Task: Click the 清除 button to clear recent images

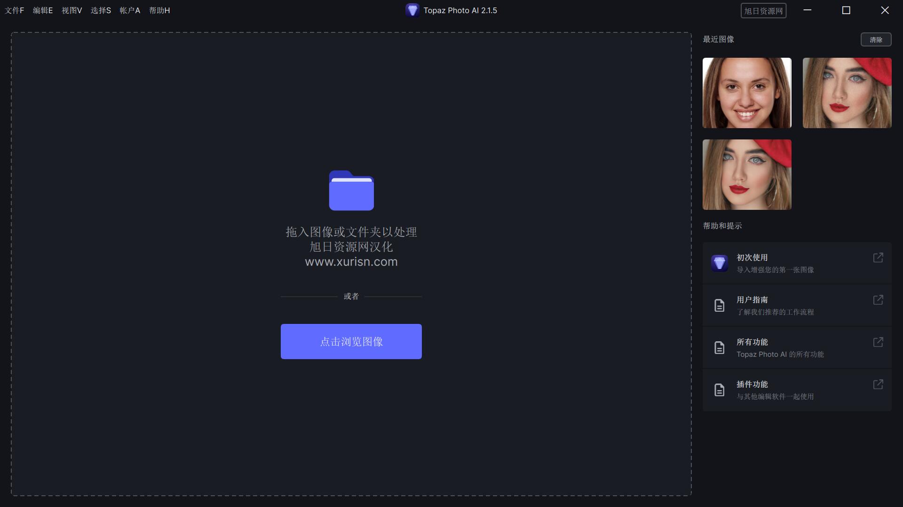Action: click(876, 39)
